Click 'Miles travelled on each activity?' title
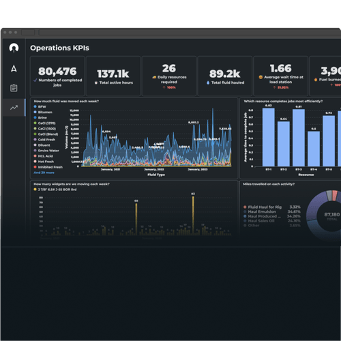The image size is (341, 341). (x=269, y=184)
